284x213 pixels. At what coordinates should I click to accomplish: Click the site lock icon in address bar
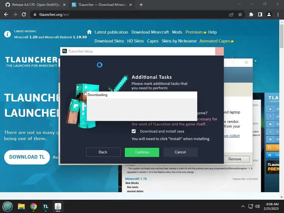pos(35,14)
